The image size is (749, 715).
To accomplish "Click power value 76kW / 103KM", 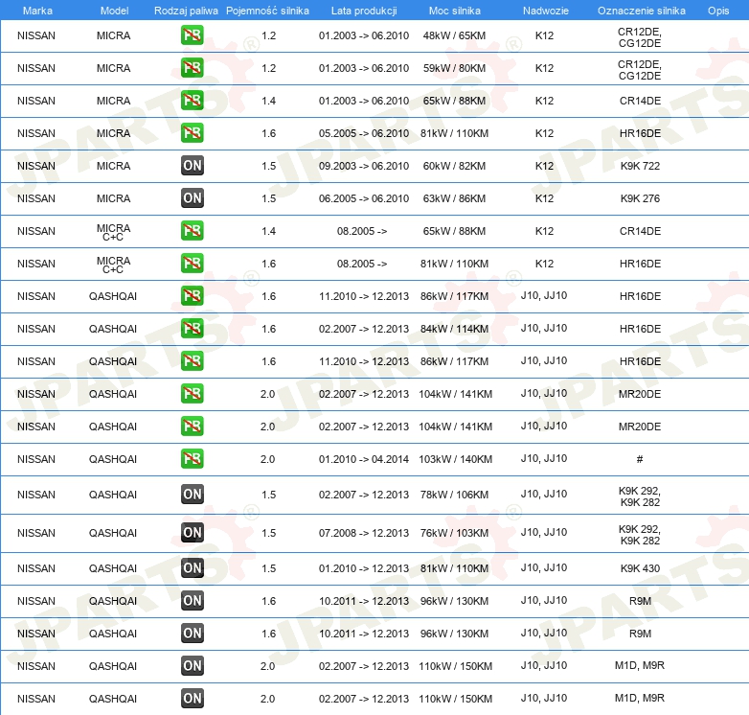I will click(x=454, y=533).
